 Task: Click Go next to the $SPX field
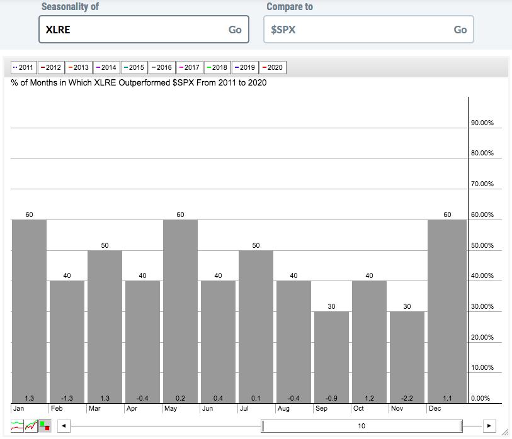[x=460, y=30]
